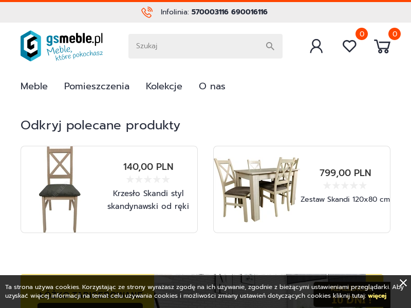The width and height of the screenshot is (411, 308).
Task: Click the star rating under 799,00 PLN
Action: tap(345, 186)
